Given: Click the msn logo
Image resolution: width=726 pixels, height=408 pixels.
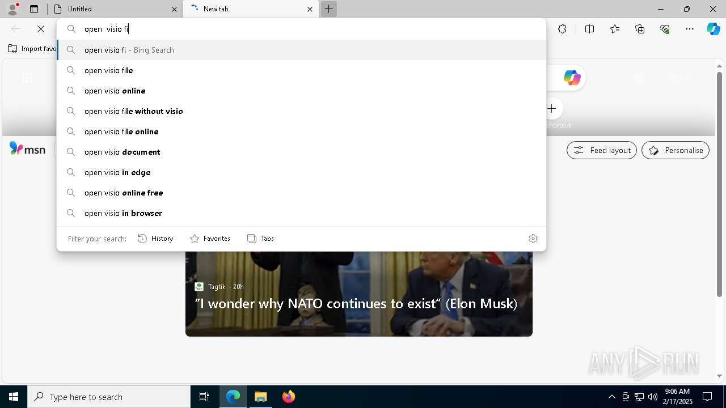Looking at the screenshot, I should point(27,149).
